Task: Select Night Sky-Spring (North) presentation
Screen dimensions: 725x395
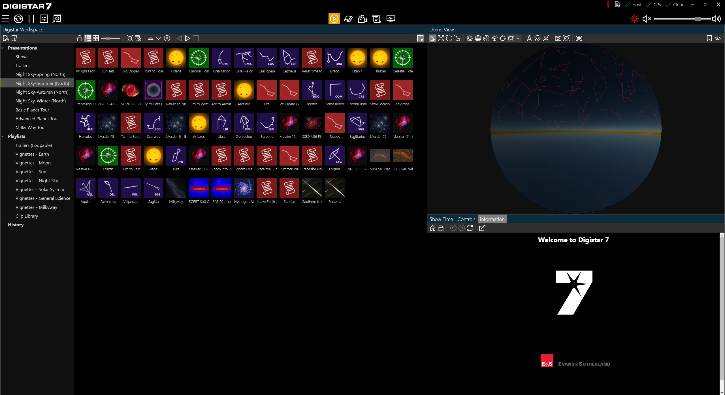Action: [40, 74]
